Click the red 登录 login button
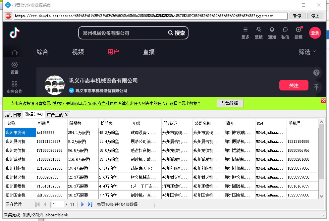The image size is (329, 221). (315, 33)
